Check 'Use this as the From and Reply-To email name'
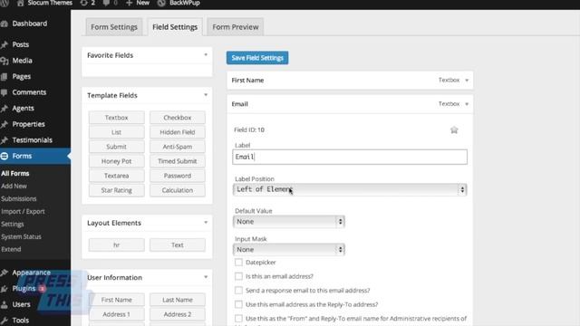This screenshot has height=326, width=580. pos(238,318)
